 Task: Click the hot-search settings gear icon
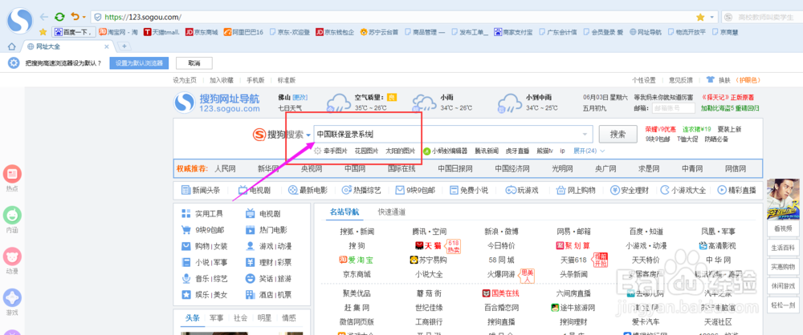pos(317,151)
